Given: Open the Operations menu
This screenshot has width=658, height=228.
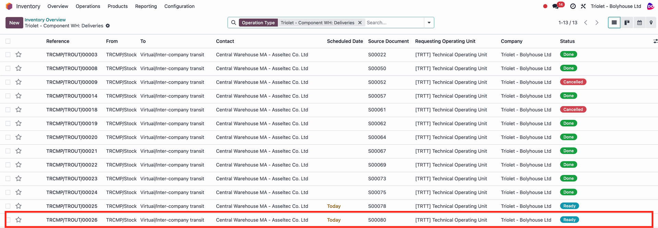Looking at the screenshot, I should pos(88,6).
